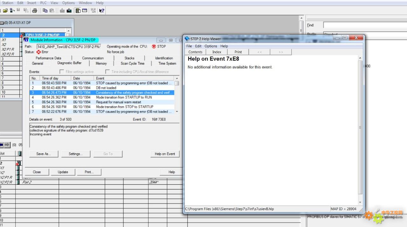Click the Module Information title bar icon

26,40
